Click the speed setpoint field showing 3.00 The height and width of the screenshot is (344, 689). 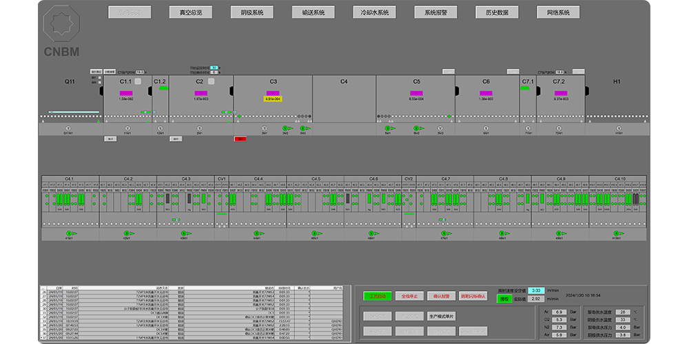coord(536,290)
